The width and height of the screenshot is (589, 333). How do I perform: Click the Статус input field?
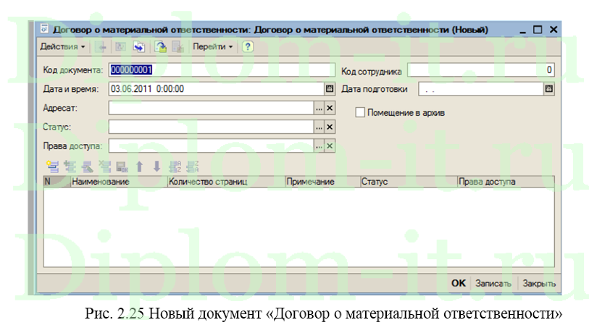pos(211,127)
